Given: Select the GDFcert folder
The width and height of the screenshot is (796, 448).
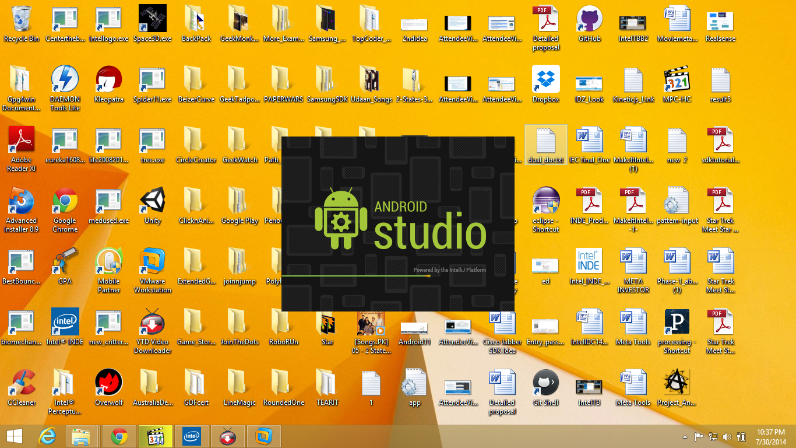Looking at the screenshot, I should click(x=196, y=388).
